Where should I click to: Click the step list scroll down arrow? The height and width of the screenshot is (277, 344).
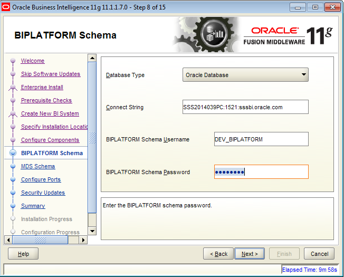[x=92, y=231]
